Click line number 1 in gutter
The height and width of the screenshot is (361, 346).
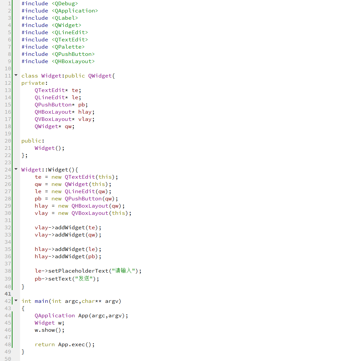[10, 4]
